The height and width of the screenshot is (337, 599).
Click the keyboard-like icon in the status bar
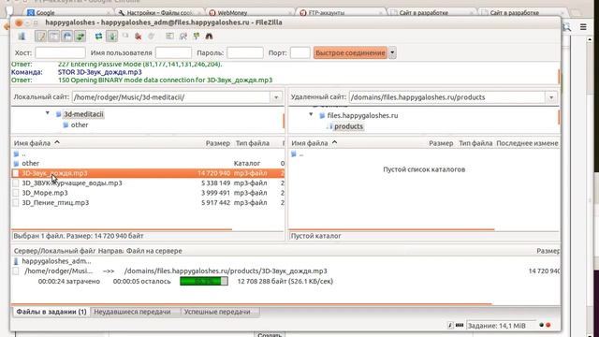coord(460,325)
